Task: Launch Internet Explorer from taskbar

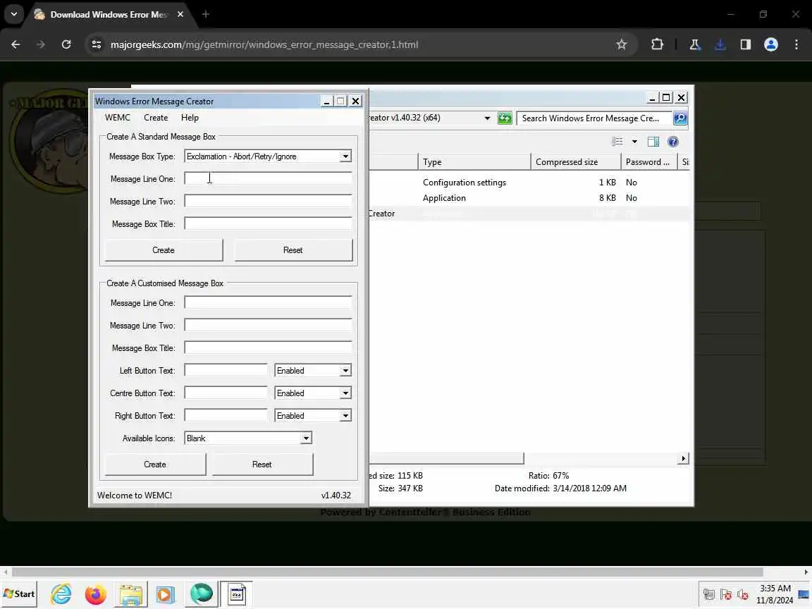Action: [61, 594]
